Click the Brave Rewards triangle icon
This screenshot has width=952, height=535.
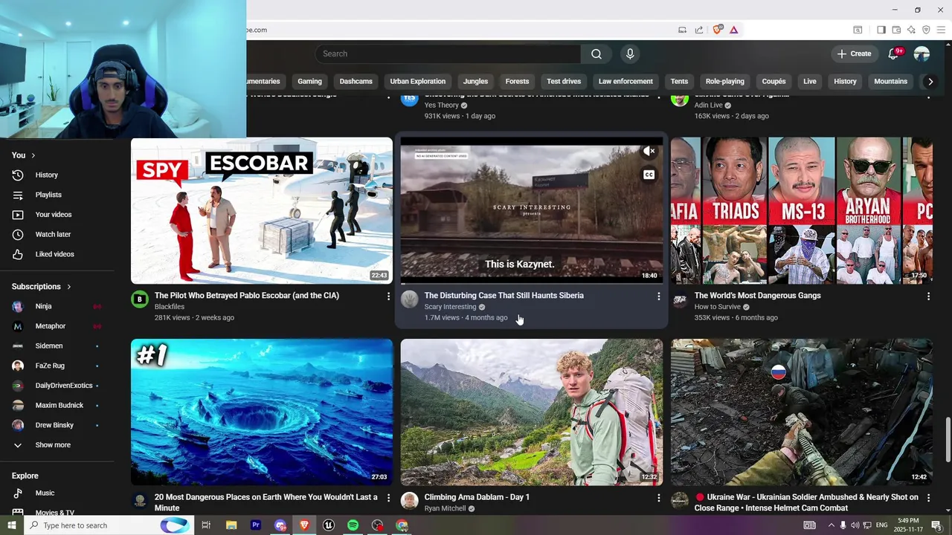coord(733,30)
